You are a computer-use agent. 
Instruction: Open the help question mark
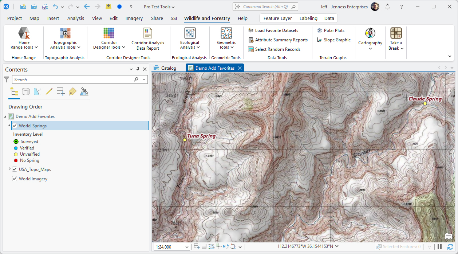(401, 7)
